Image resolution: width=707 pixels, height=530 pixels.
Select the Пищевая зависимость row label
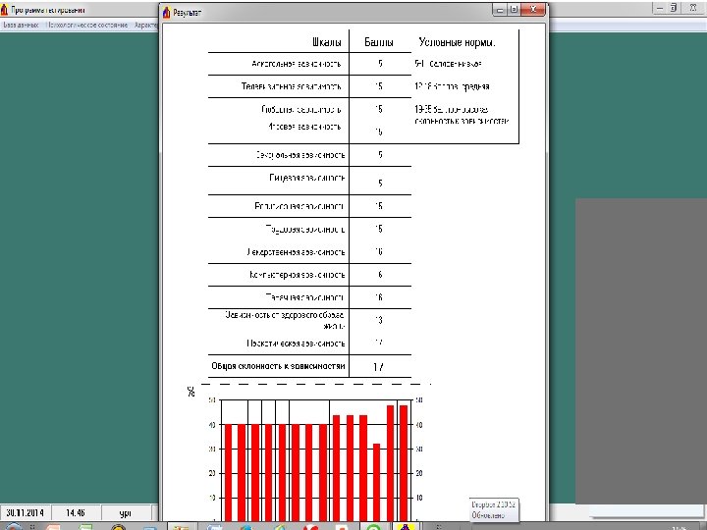tap(307, 178)
